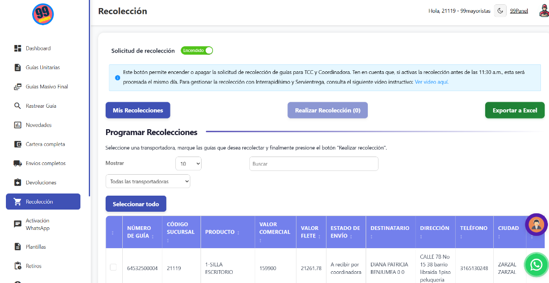Click the commercial value 159900

(x=268, y=269)
